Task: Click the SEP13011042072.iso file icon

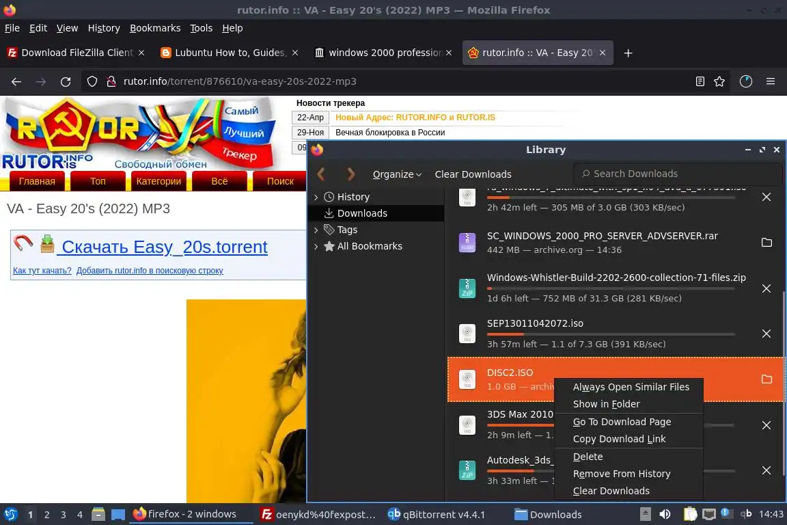Action: (467, 334)
